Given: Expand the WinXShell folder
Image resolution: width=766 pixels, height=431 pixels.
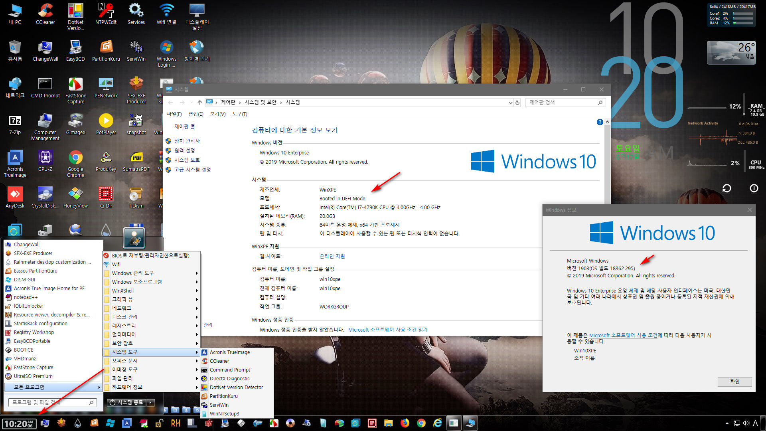Looking at the screenshot, I should [x=151, y=291].
